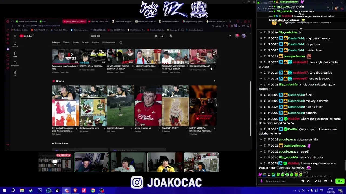Screen dimensions: 346x194
Task: Search within channel using magnifier icon
Action: [121, 43]
